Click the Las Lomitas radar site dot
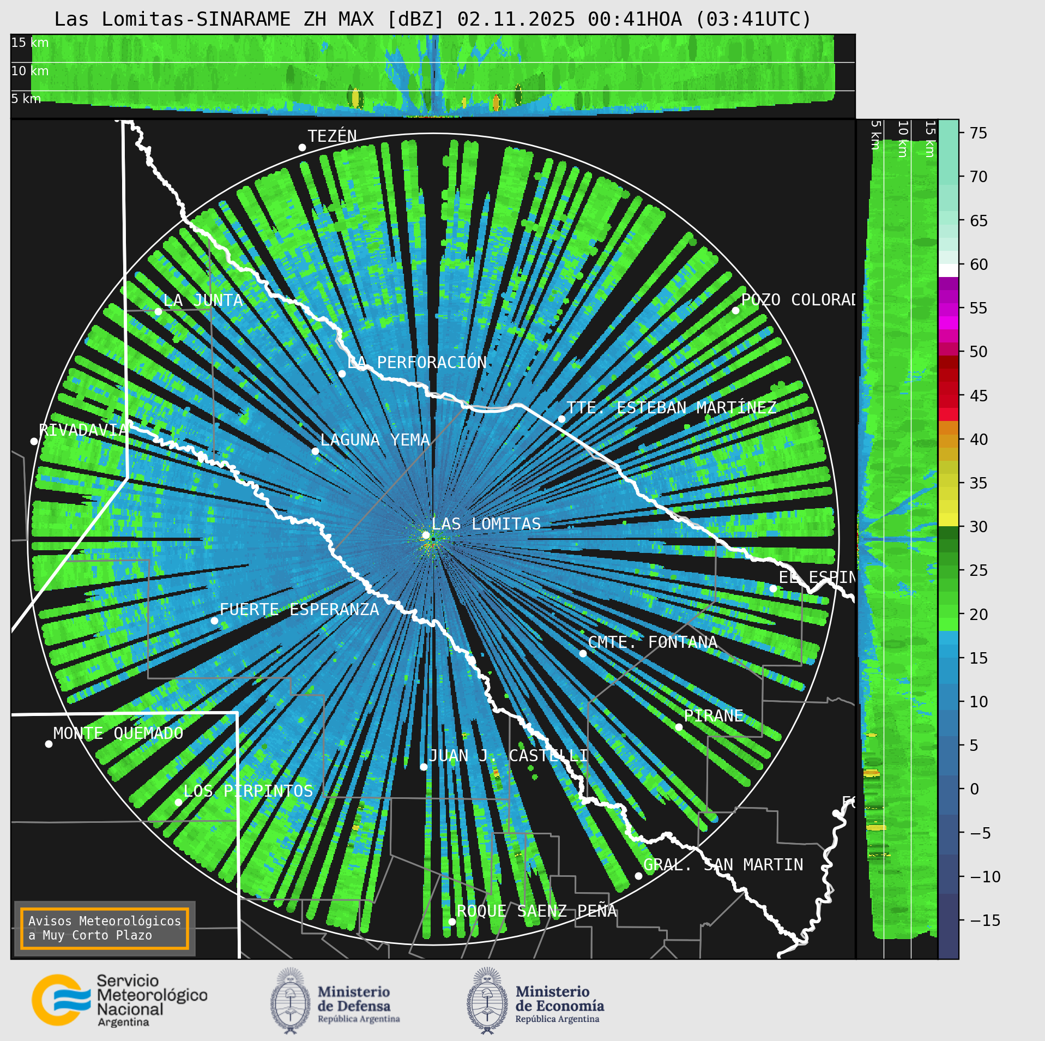This screenshot has height=1041, width=1045. point(426,535)
